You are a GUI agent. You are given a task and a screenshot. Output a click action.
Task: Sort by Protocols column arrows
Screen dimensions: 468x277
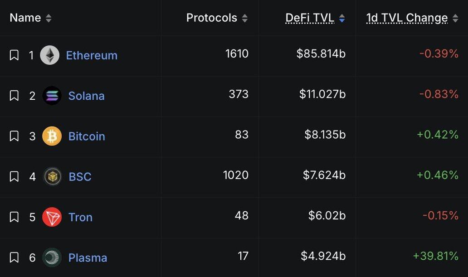click(x=244, y=18)
